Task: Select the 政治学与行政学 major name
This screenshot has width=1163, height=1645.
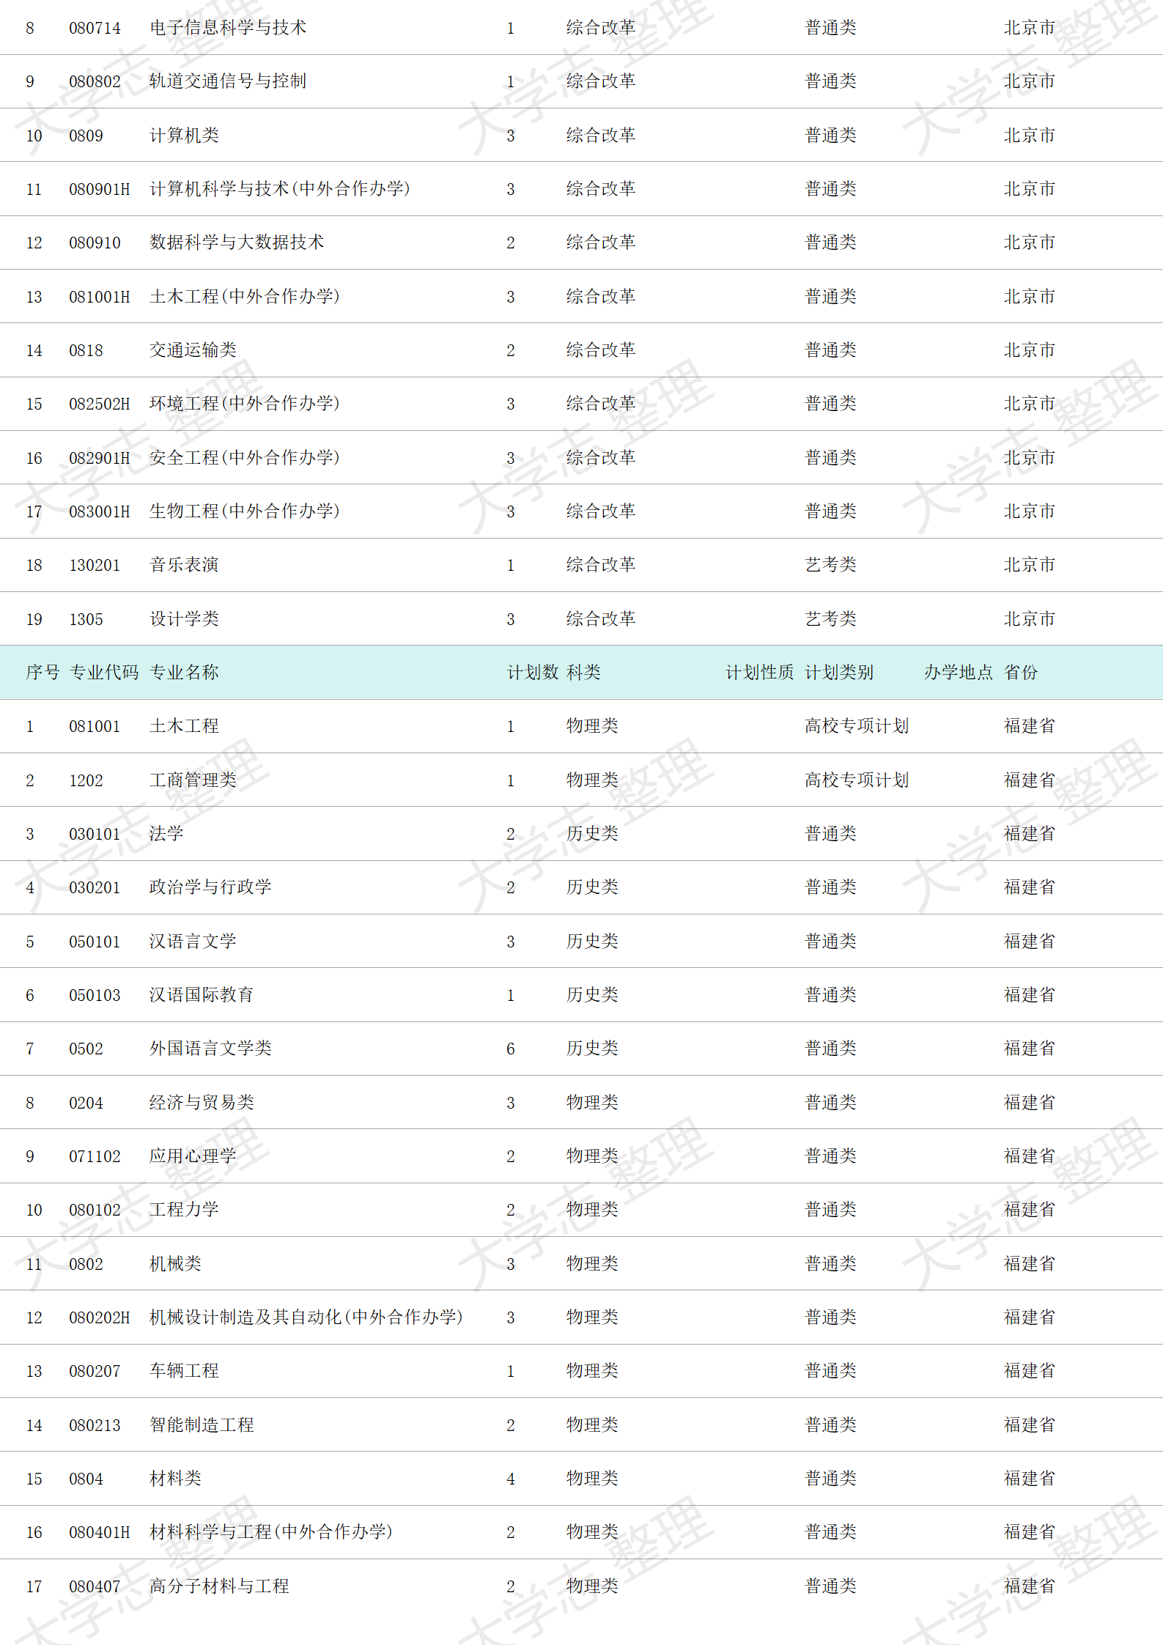Action: coord(210,887)
